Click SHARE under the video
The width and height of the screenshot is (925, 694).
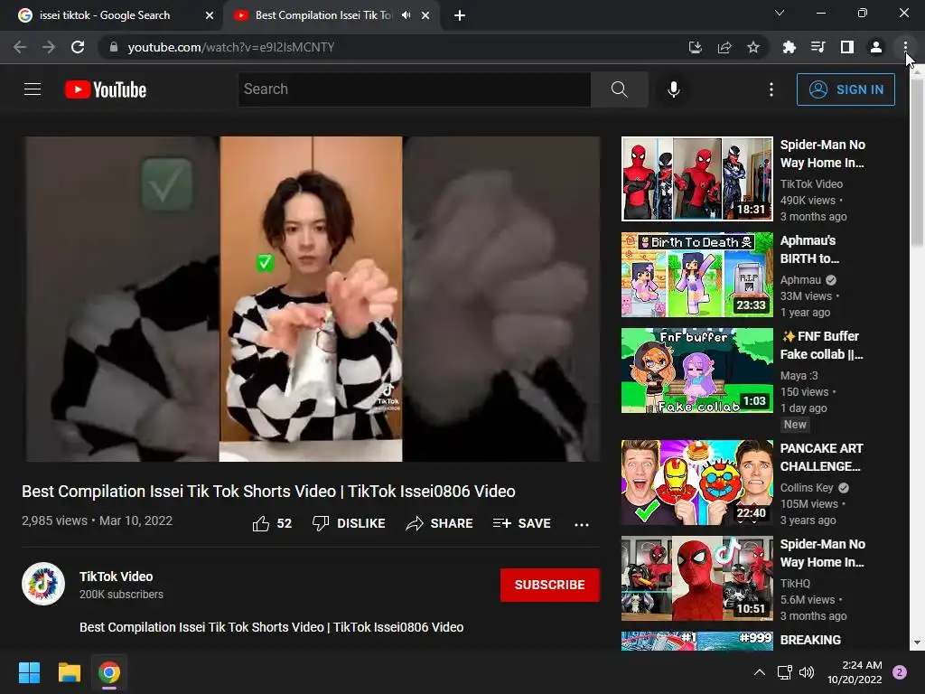pyautogui.click(x=440, y=523)
